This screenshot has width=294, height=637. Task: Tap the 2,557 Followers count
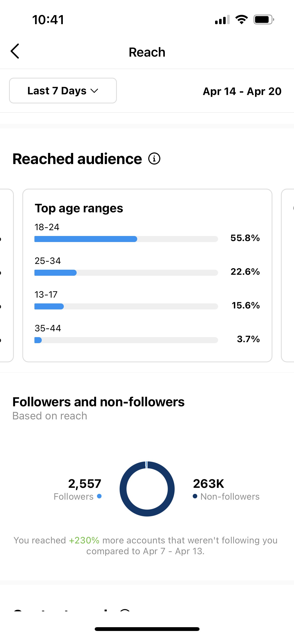click(85, 484)
